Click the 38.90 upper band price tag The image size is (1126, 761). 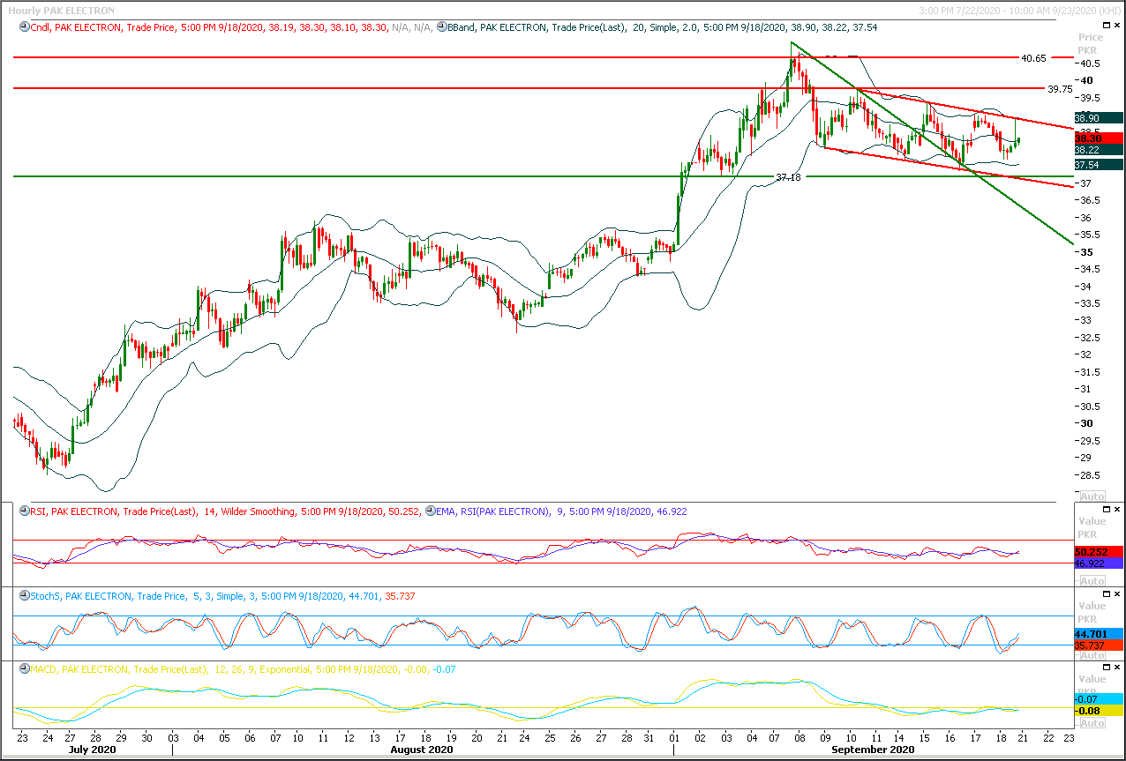point(1098,117)
